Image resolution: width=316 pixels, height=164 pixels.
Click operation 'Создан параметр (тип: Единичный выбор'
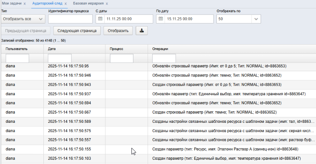(x=226, y=158)
